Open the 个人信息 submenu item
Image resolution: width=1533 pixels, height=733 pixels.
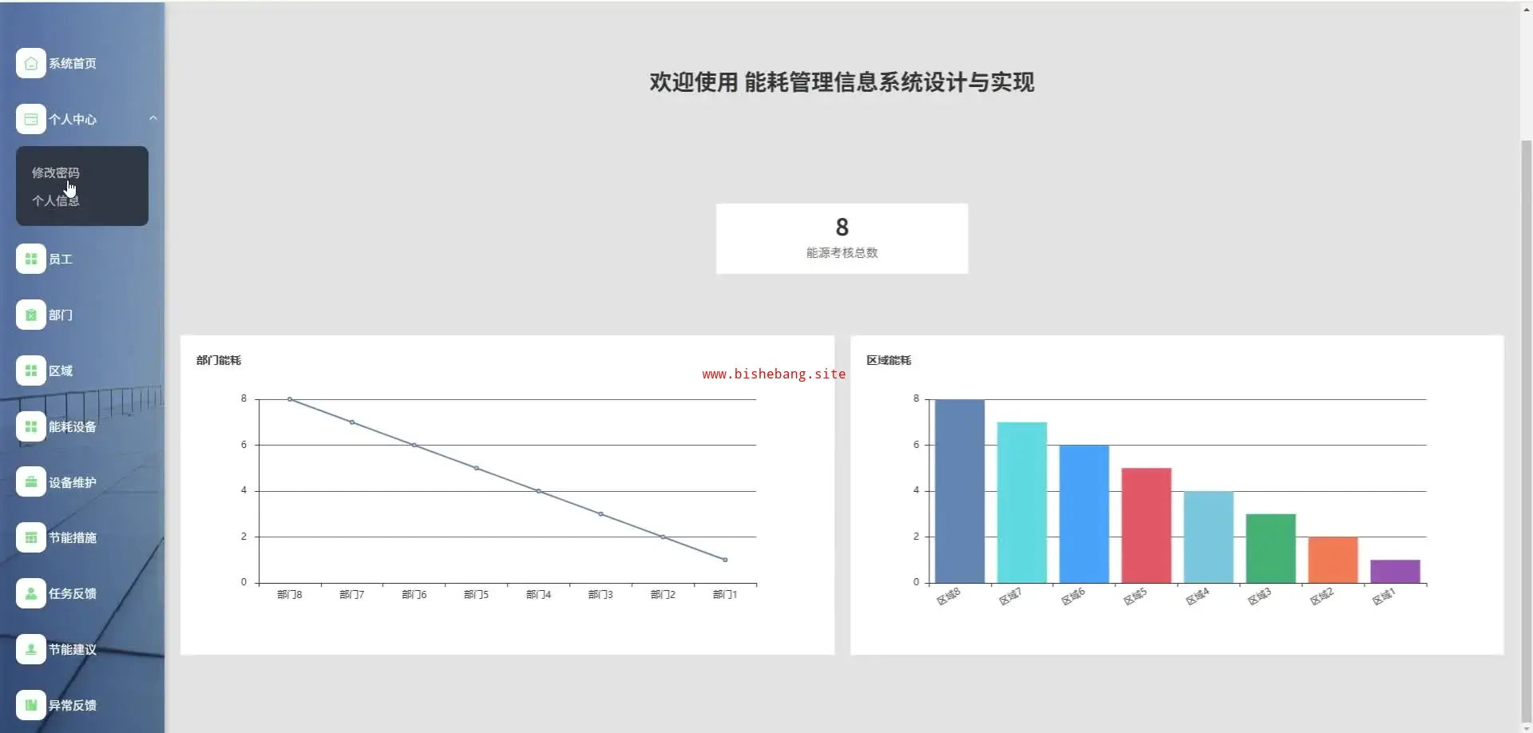tap(56, 200)
